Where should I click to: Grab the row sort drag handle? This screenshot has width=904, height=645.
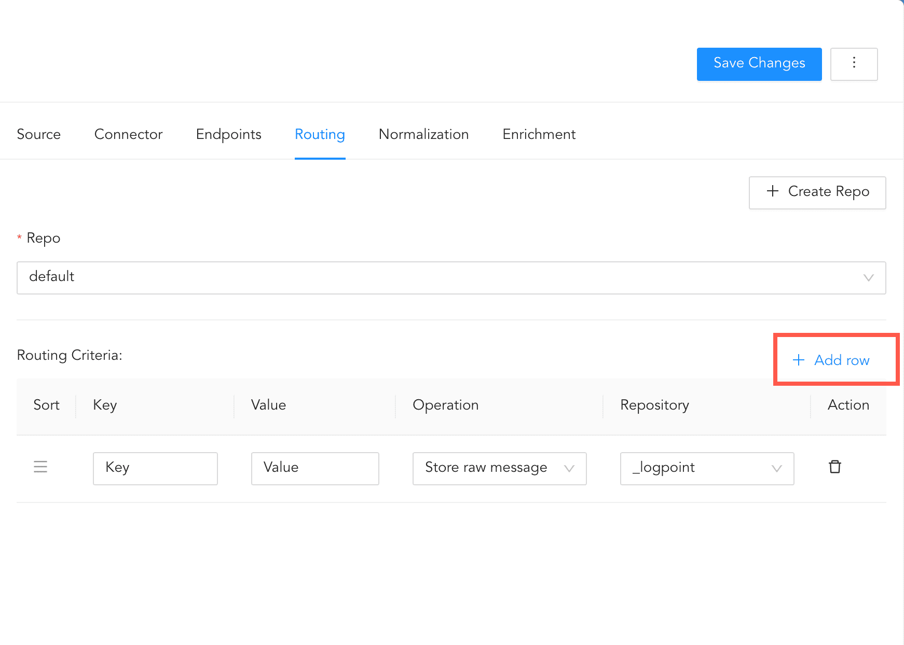click(x=40, y=467)
